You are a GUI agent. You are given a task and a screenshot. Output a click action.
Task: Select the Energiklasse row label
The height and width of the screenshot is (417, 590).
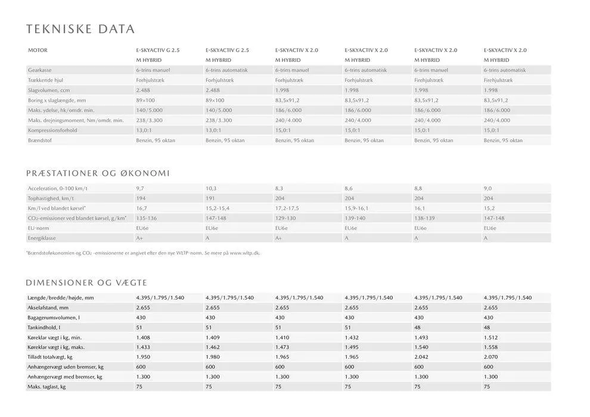[44, 238]
